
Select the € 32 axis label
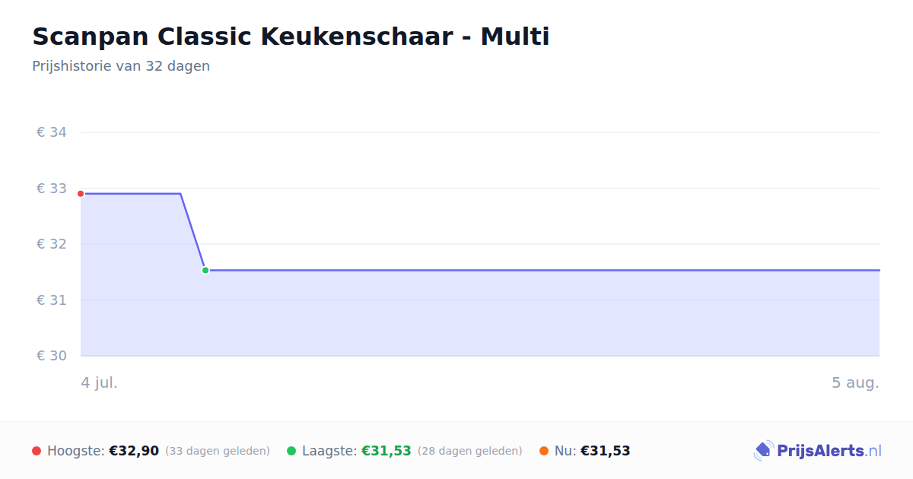(x=52, y=244)
